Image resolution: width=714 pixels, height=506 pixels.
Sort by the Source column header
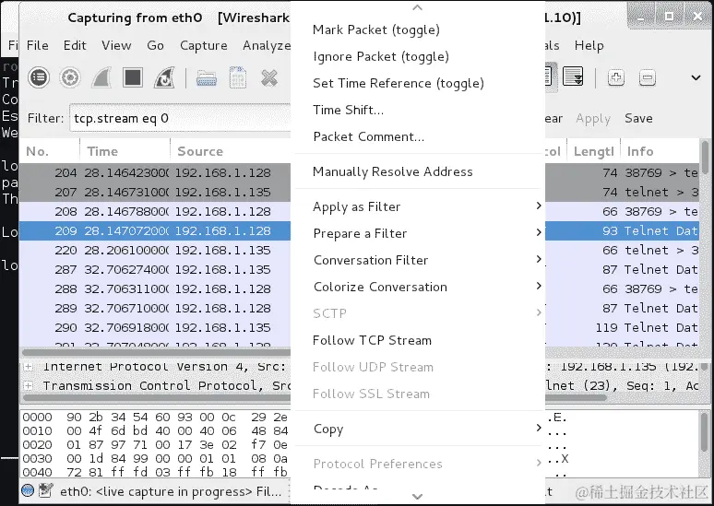[231, 151]
